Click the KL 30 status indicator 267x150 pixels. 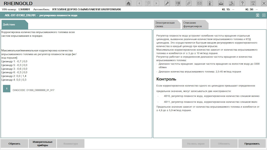pyautogui.click(x=251, y=9)
